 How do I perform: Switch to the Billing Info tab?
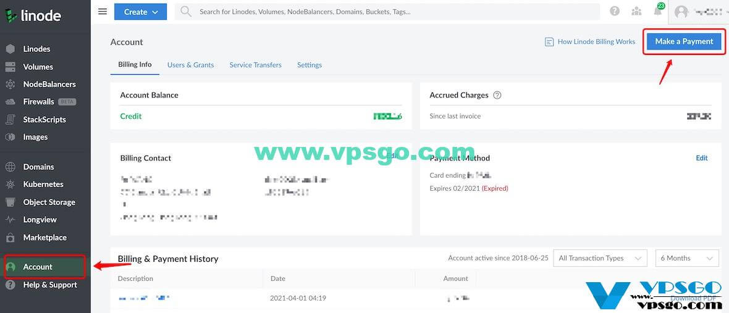[x=135, y=65]
